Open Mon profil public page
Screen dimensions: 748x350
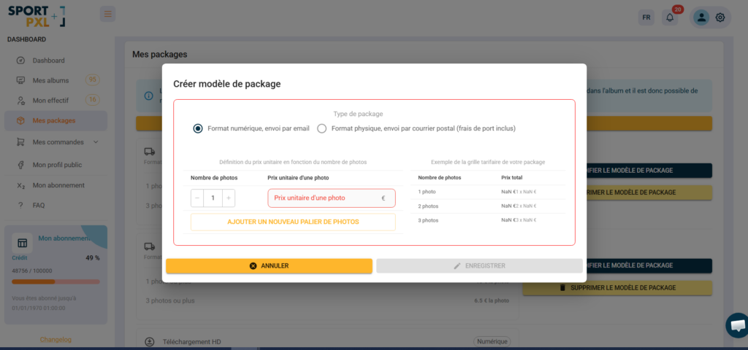click(57, 165)
